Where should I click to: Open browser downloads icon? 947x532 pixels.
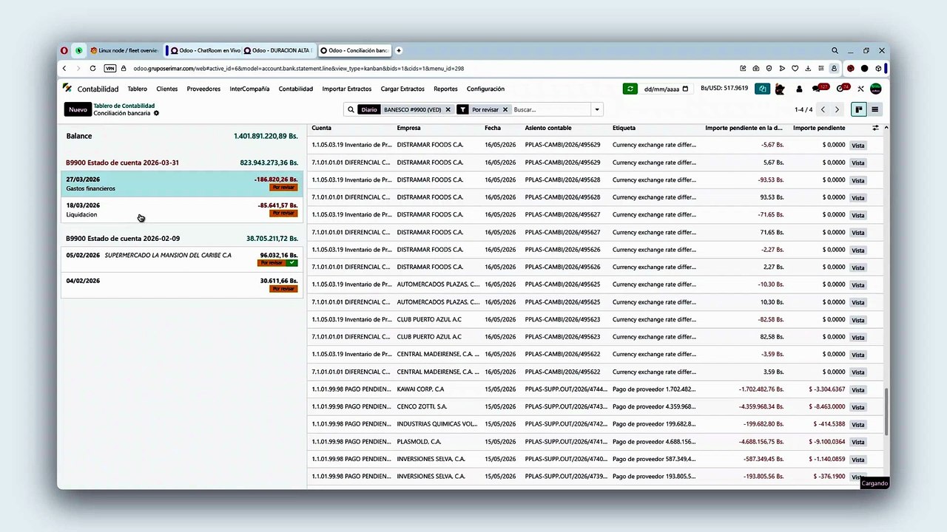coord(808,68)
